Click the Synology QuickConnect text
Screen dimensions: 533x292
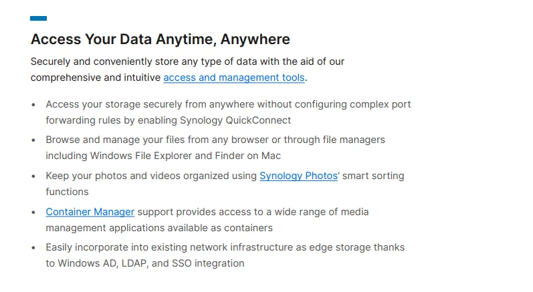[235, 120]
